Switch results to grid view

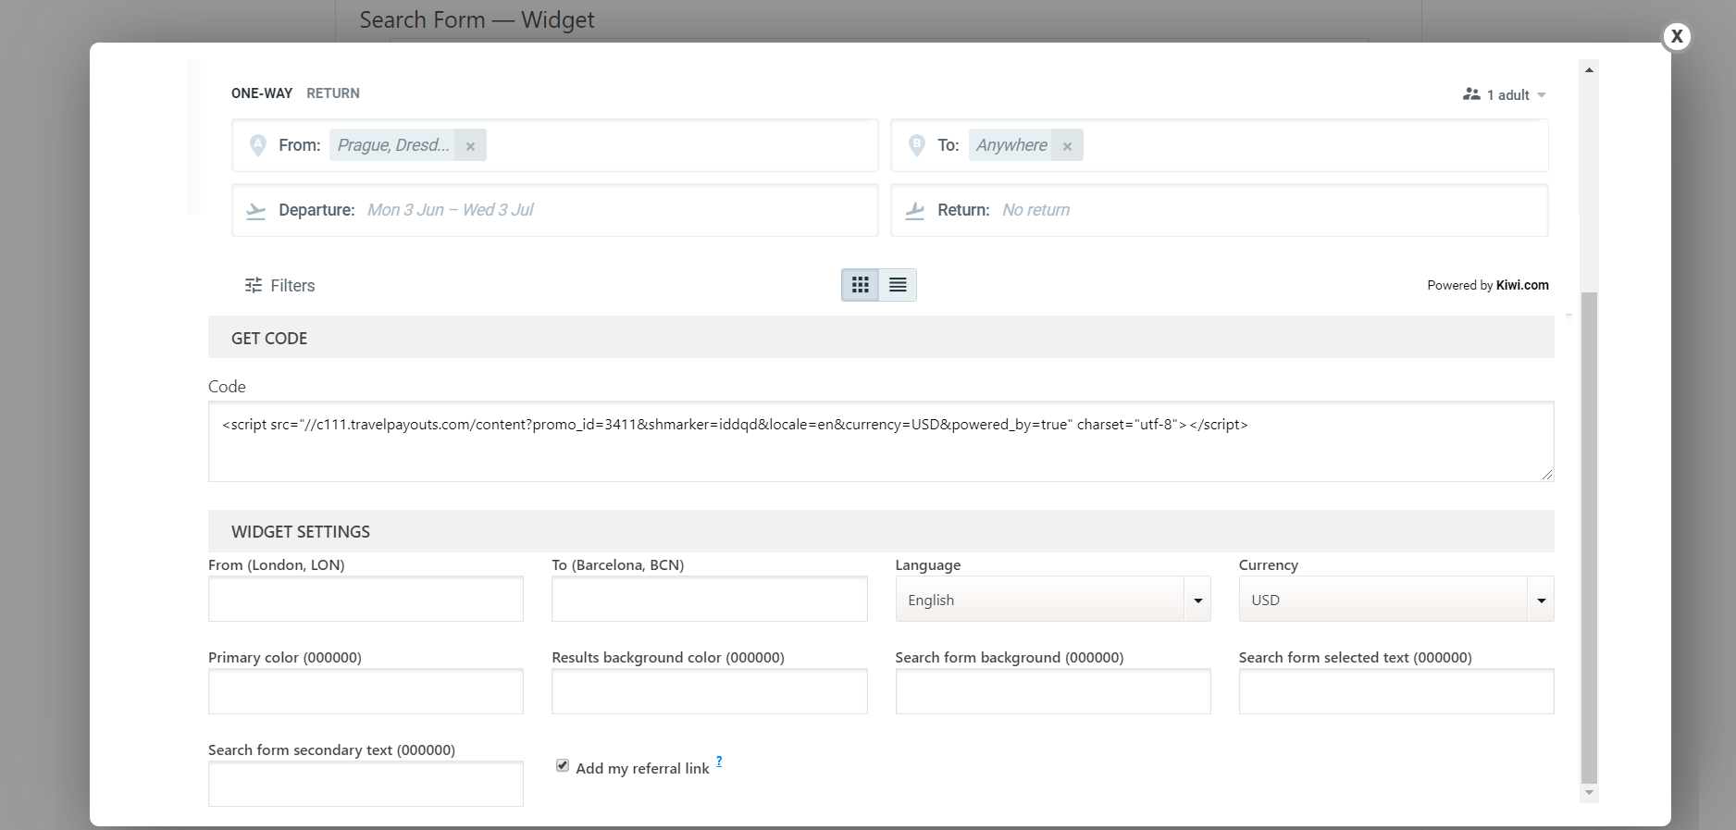pyautogui.click(x=860, y=285)
